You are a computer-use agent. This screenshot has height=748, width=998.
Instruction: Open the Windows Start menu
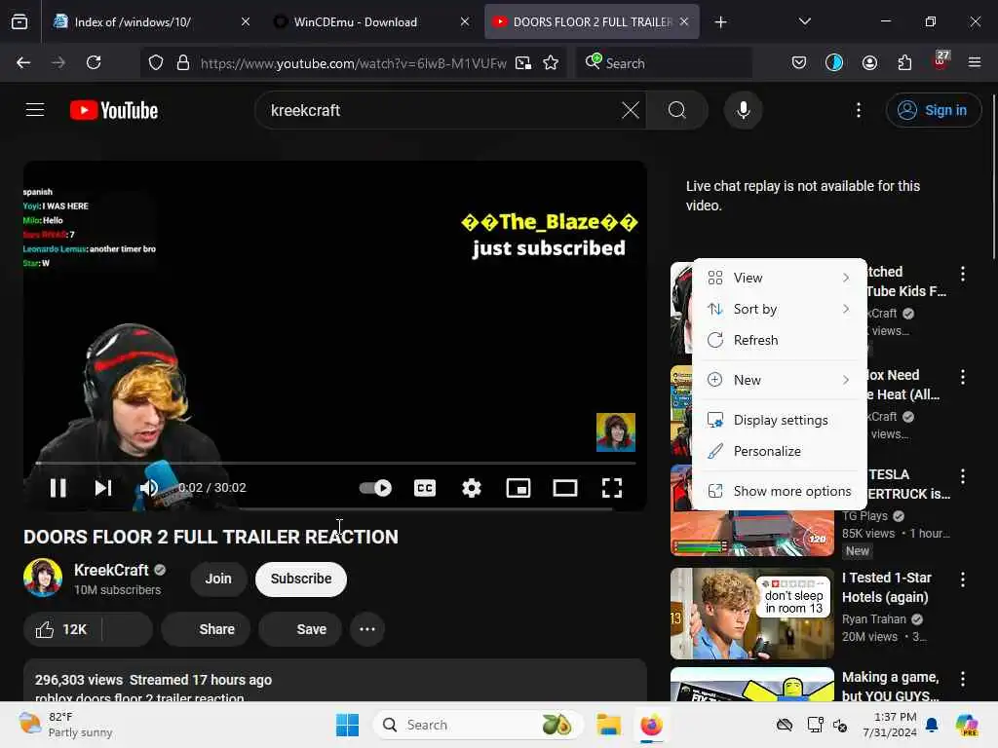click(348, 725)
